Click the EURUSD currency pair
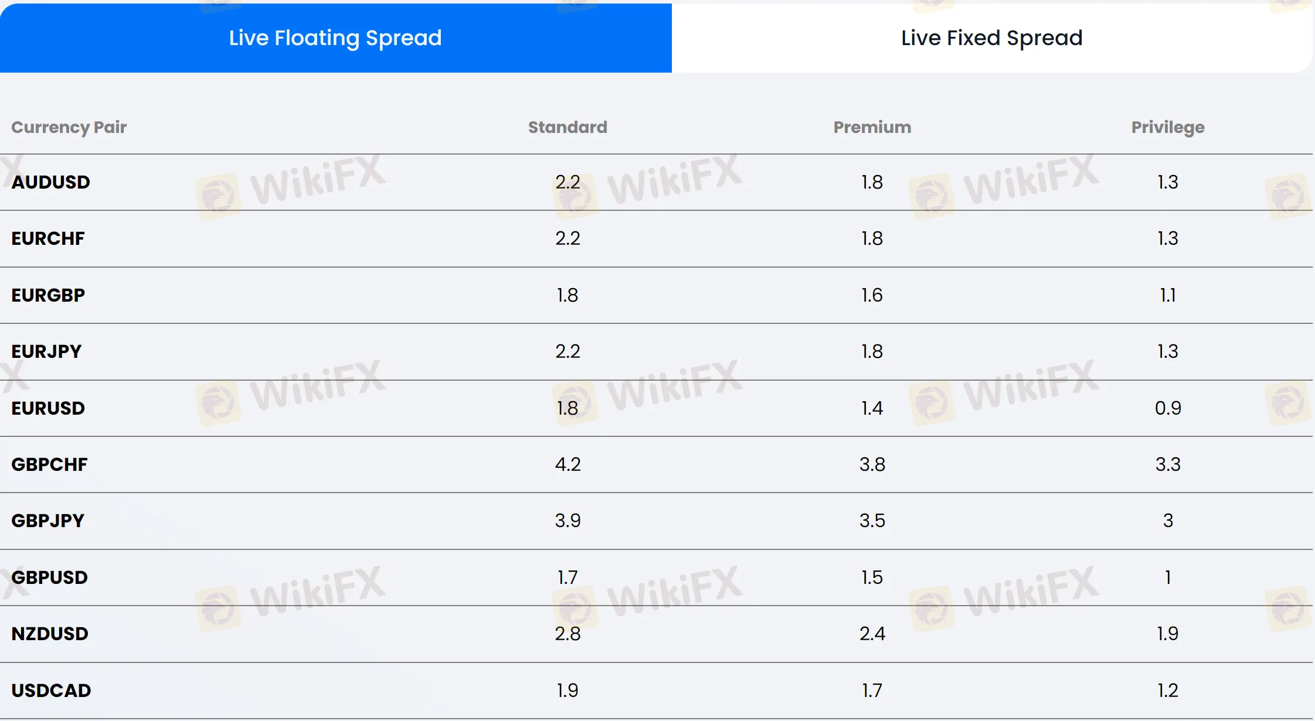1315x721 pixels. 48,408
